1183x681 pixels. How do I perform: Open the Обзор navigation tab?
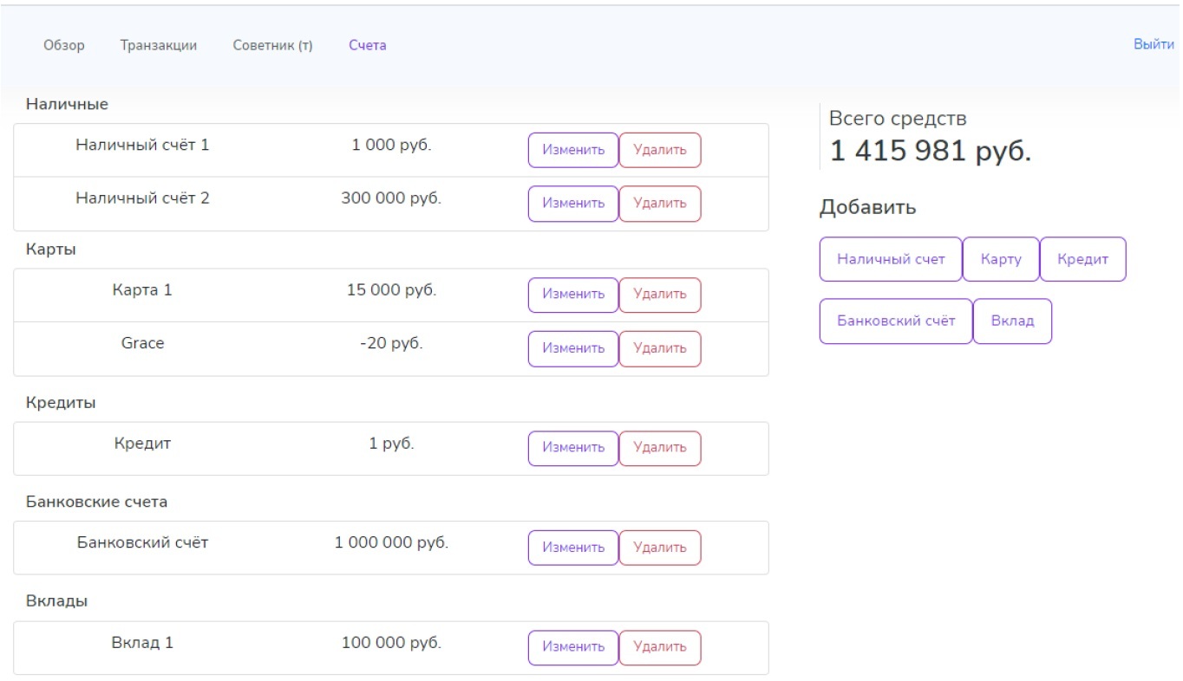(64, 45)
